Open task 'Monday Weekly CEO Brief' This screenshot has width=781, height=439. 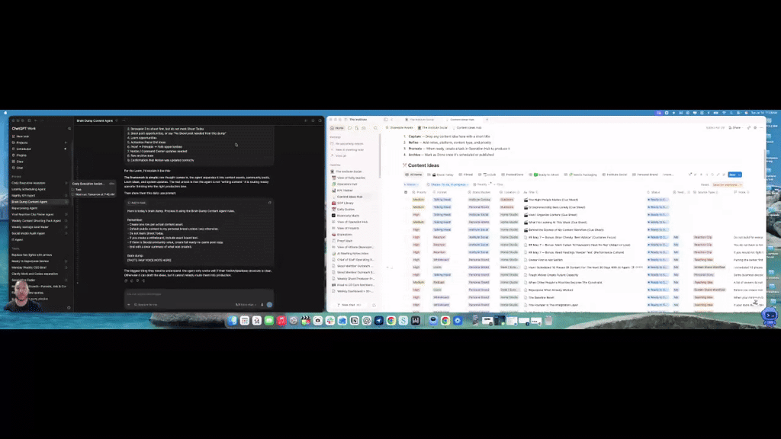[x=29, y=268]
